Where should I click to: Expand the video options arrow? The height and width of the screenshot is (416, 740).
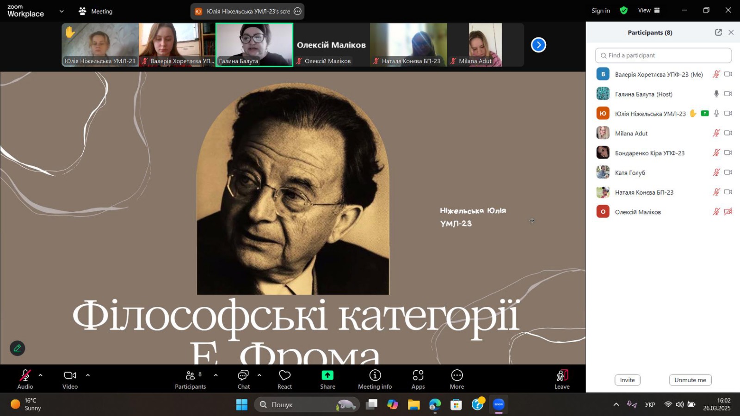88,375
